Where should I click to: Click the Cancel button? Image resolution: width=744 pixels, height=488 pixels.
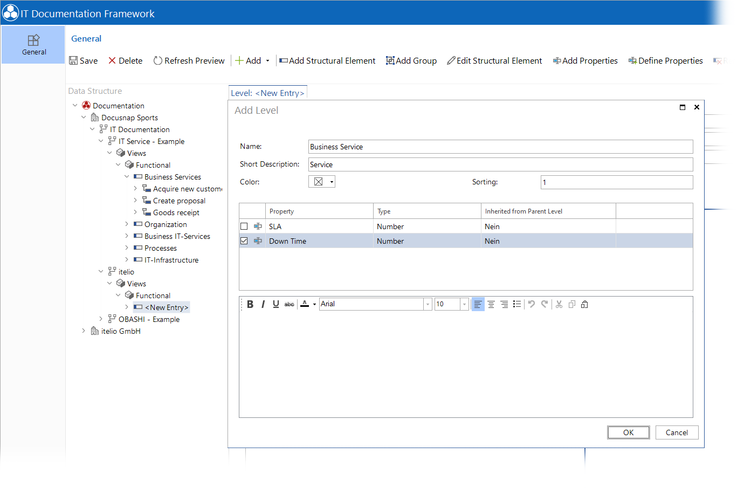(677, 432)
